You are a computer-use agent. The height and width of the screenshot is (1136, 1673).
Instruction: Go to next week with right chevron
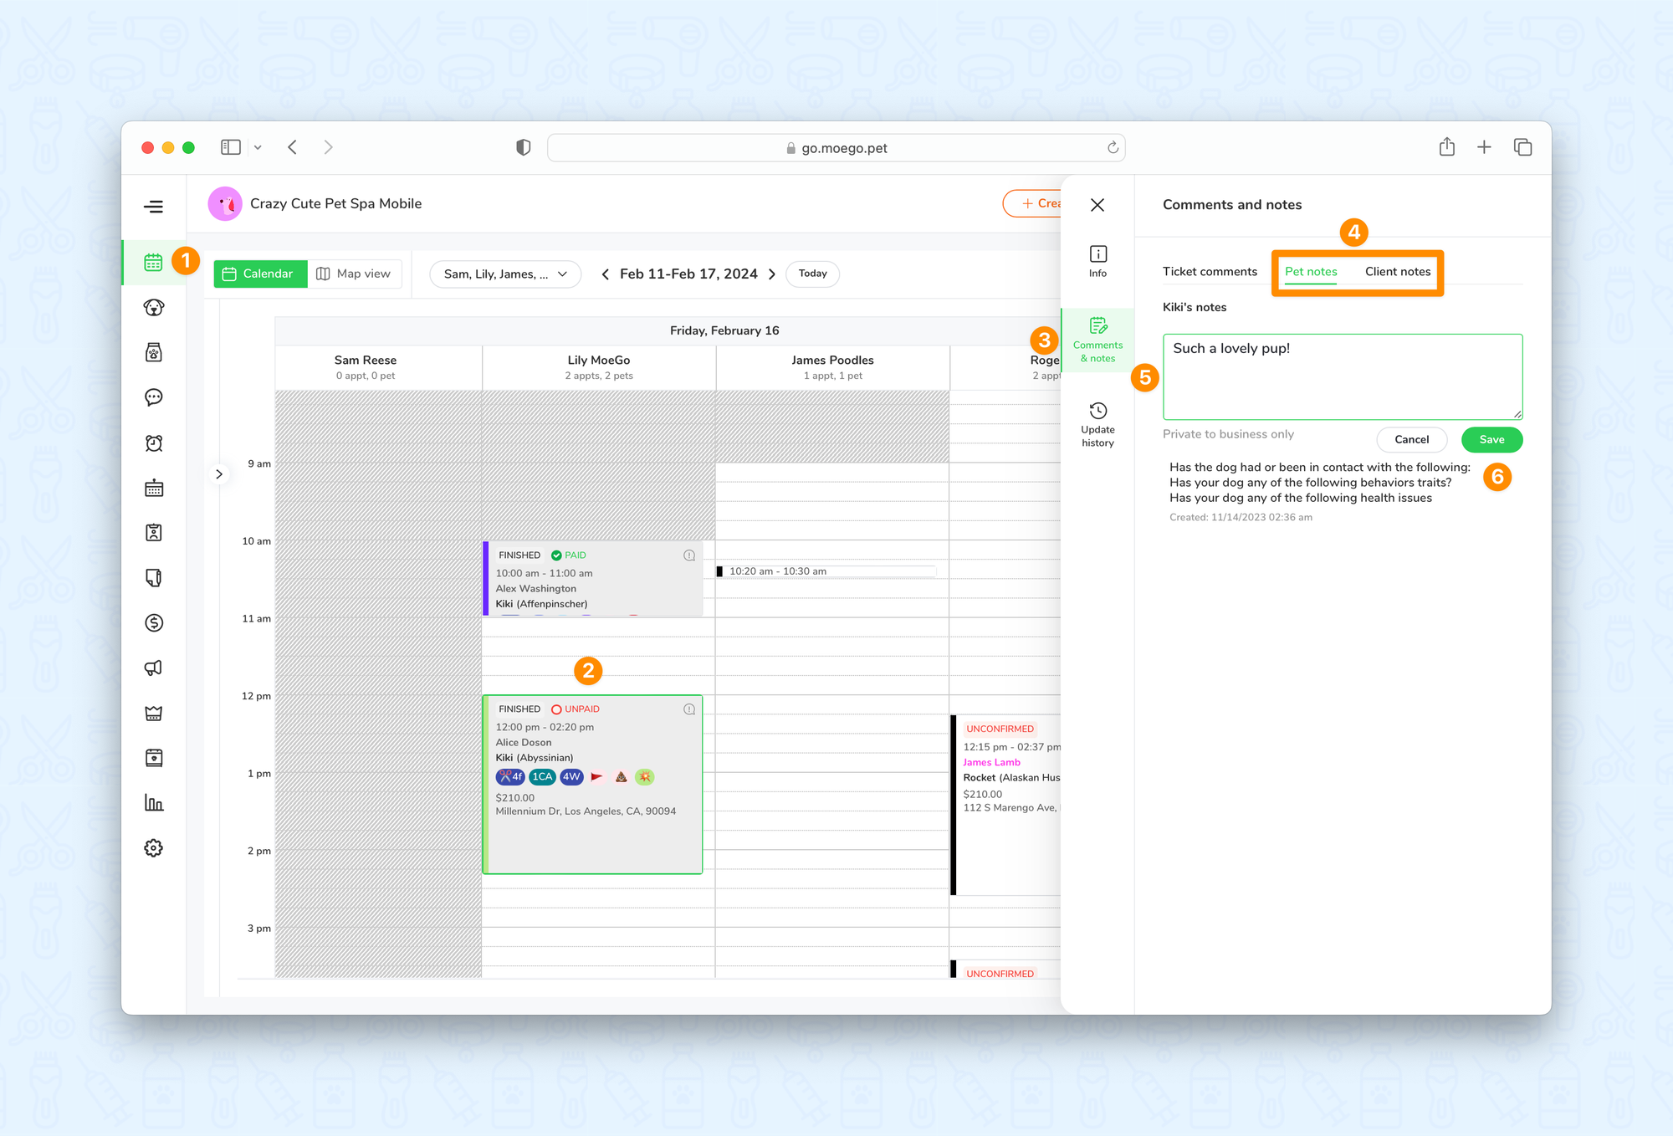(772, 274)
